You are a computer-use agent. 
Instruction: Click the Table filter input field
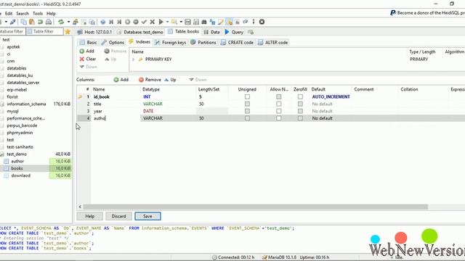pos(45,31)
